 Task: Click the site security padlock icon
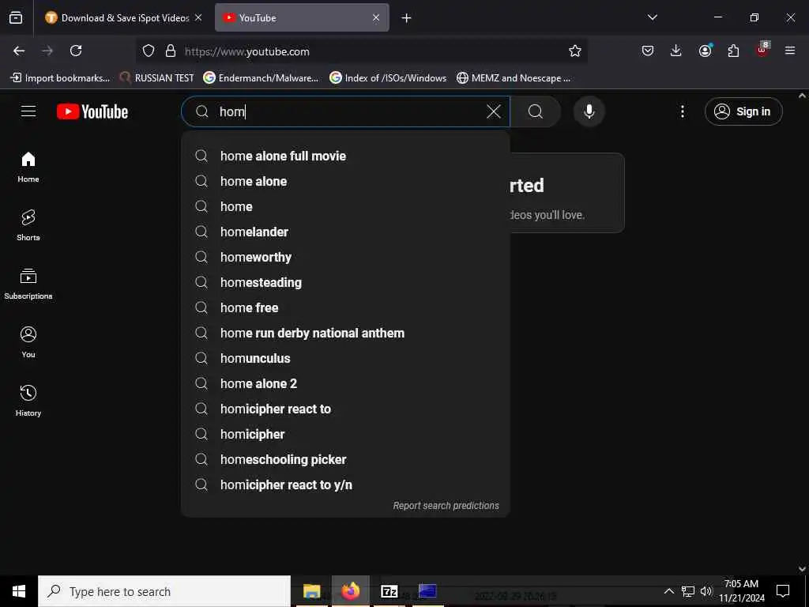point(171,51)
